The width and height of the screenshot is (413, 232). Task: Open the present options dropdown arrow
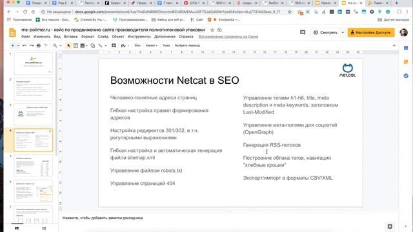click(343, 32)
